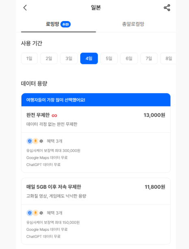Viewport: 189px width, 249px height.
Task: Click the 추천! badge on the roaming tab
Action: (x=66, y=24)
